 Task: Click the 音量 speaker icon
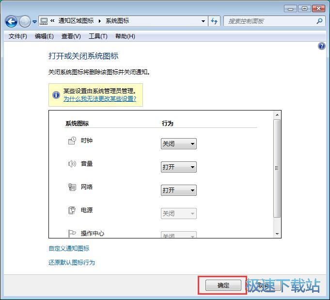pyautogui.click(x=72, y=164)
